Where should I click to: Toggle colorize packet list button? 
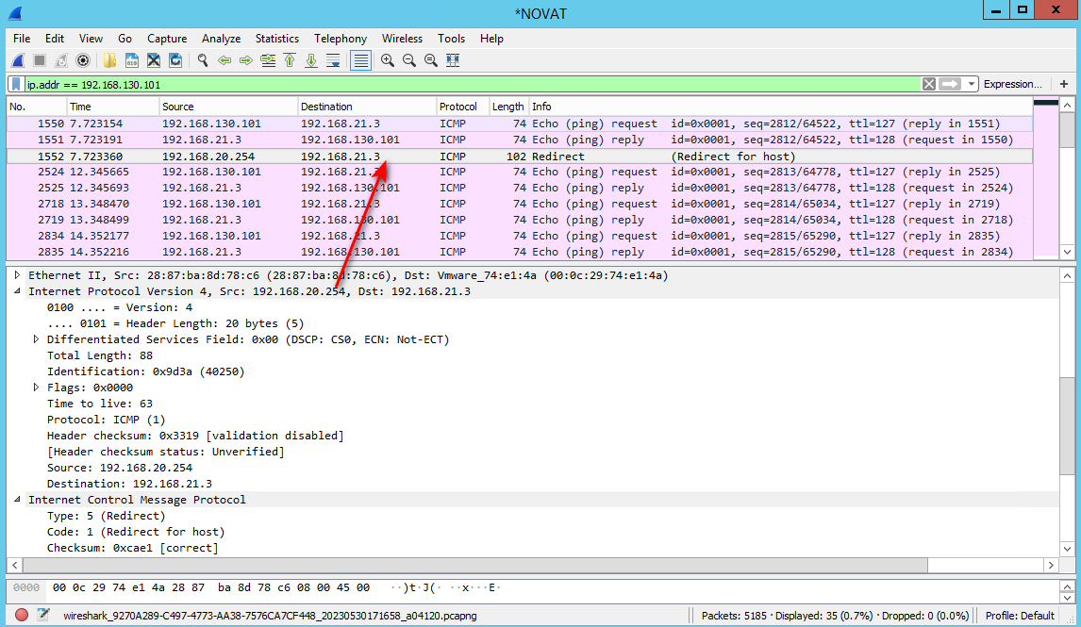pos(360,60)
